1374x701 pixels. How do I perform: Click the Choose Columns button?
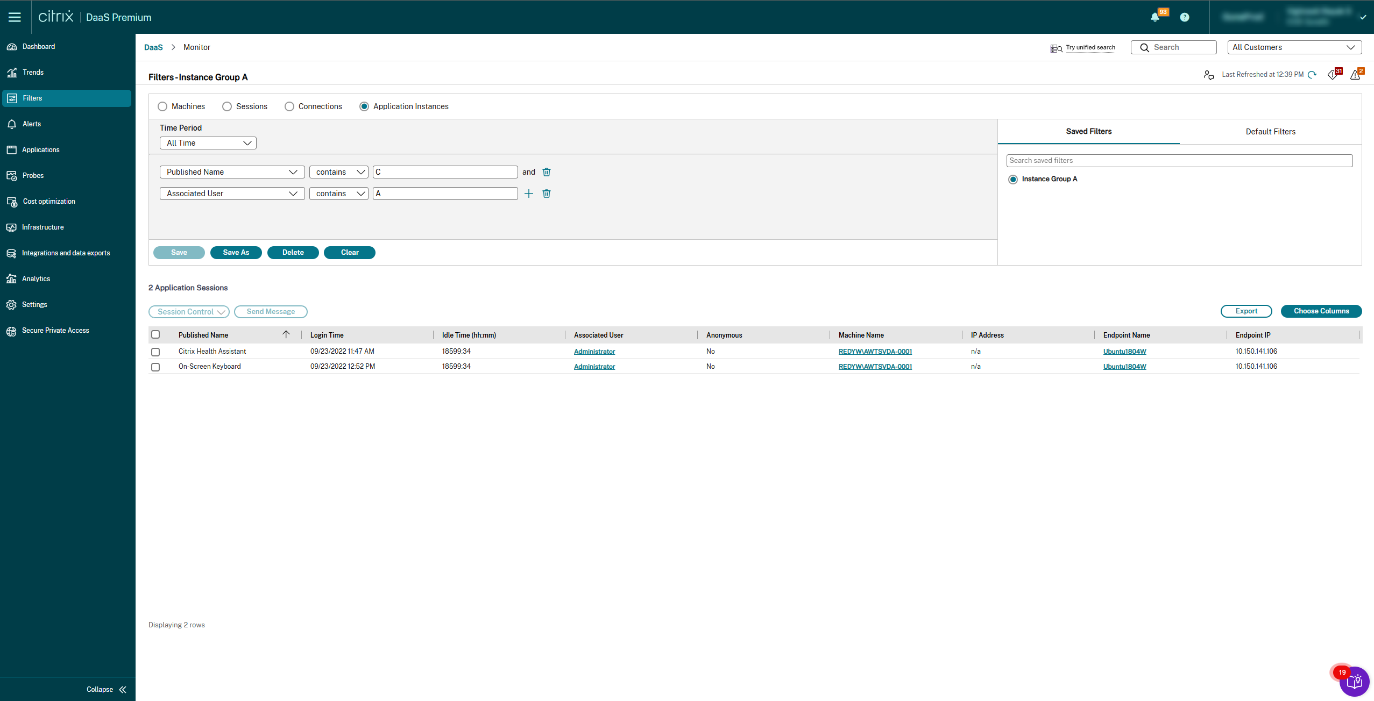pyautogui.click(x=1321, y=311)
